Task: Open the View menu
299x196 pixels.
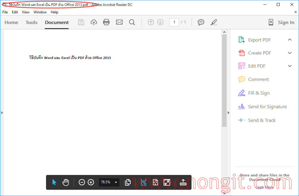Action: [x=26, y=12]
